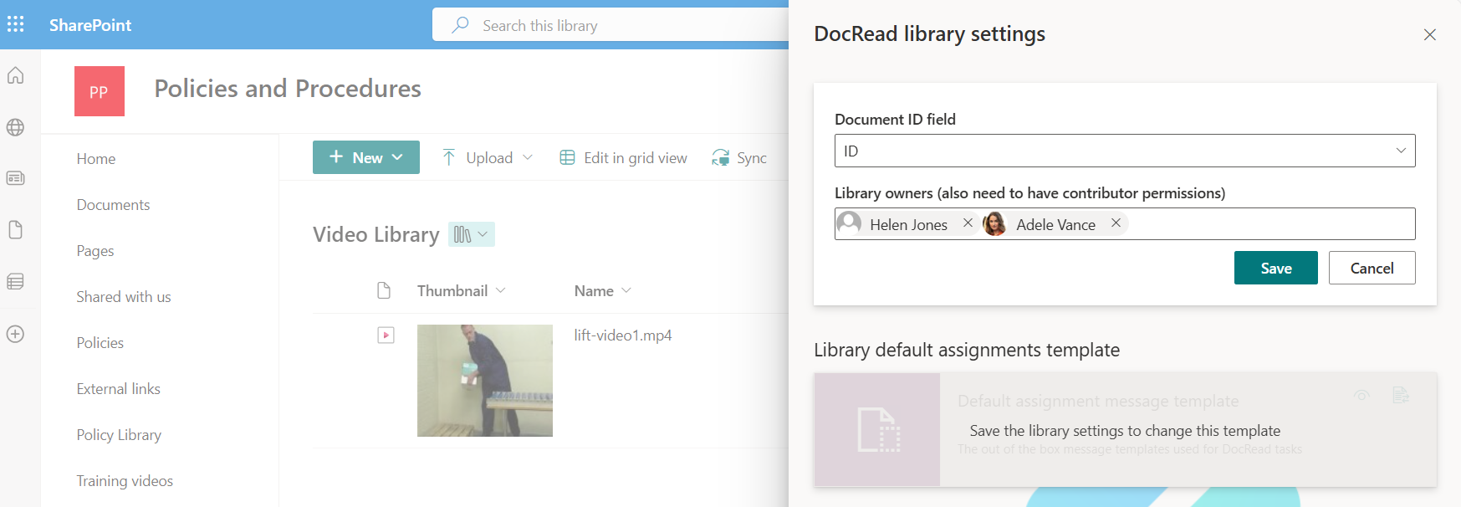
Task: Click Adele Vance profile photo
Action: [995, 223]
